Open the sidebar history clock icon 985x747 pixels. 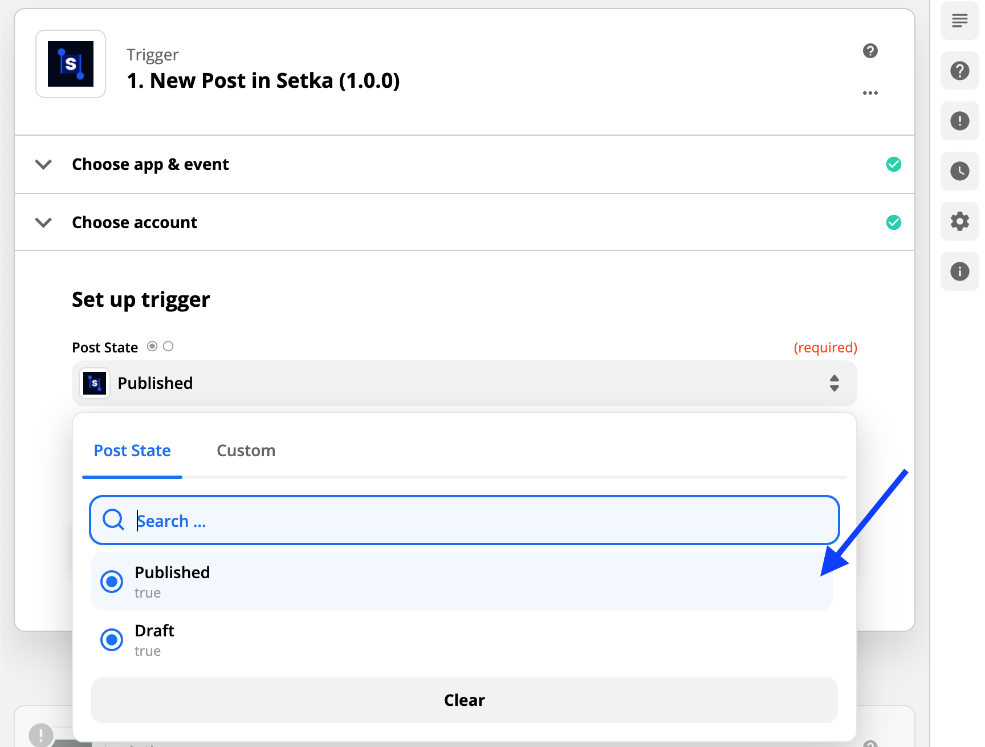click(959, 171)
